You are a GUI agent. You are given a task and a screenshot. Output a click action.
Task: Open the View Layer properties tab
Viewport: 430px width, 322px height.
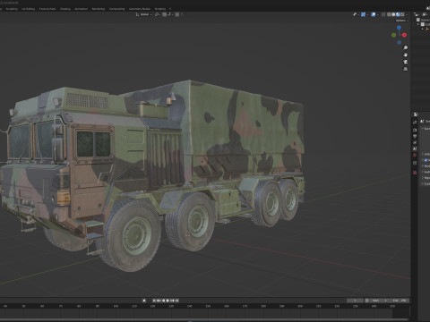(x=415, y=142)
